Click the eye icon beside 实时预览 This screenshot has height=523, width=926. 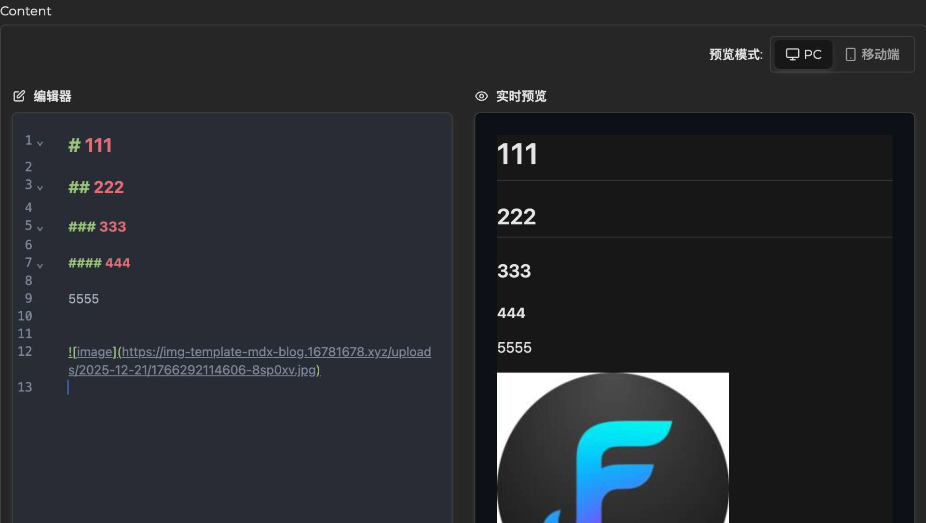[x=481, y=96]
